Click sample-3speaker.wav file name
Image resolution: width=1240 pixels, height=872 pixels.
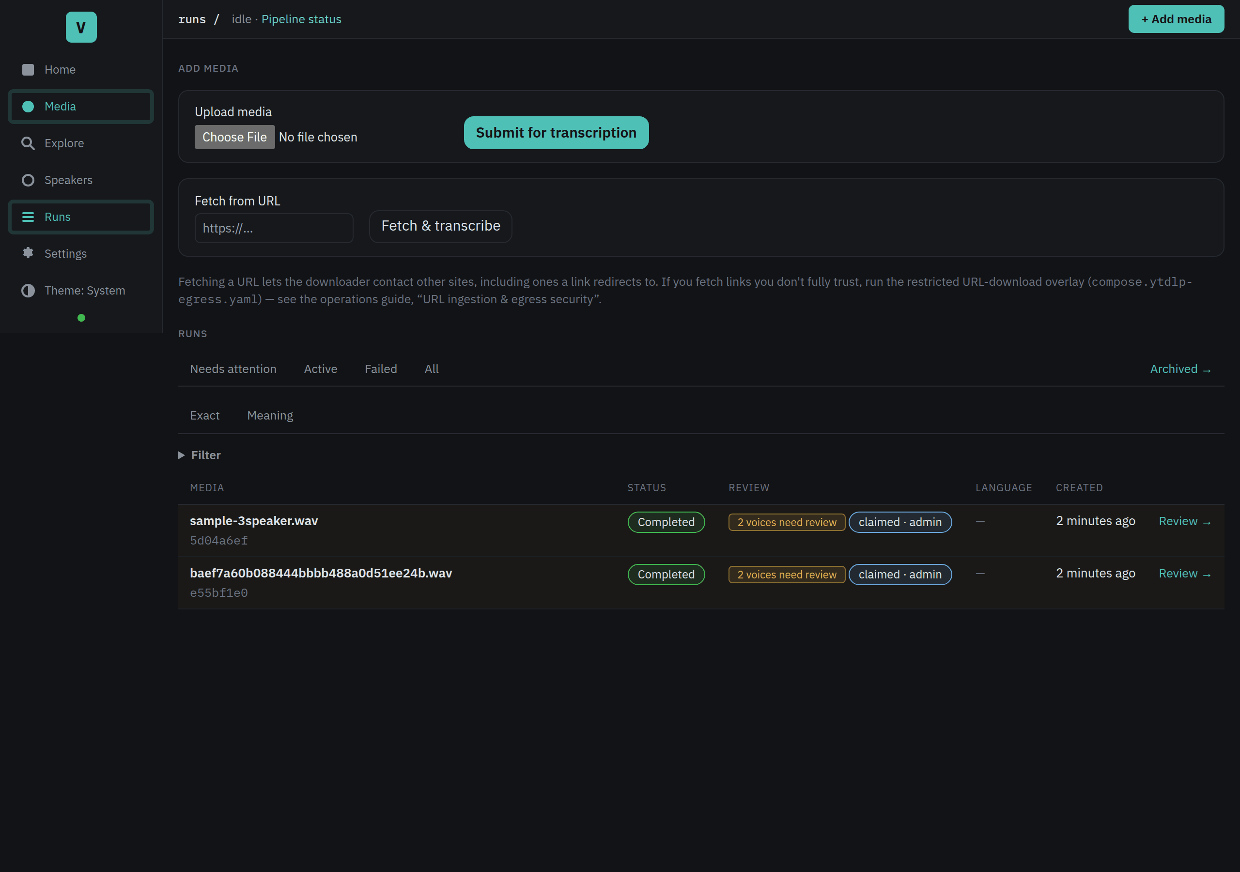[254, 521]
